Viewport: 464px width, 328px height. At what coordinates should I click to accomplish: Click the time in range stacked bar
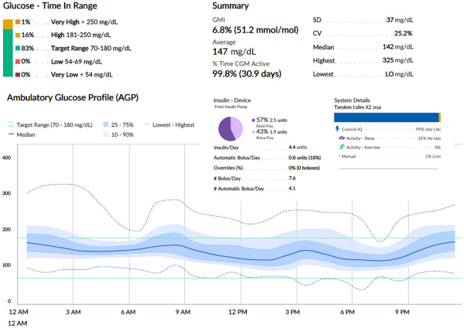[8, 48]
